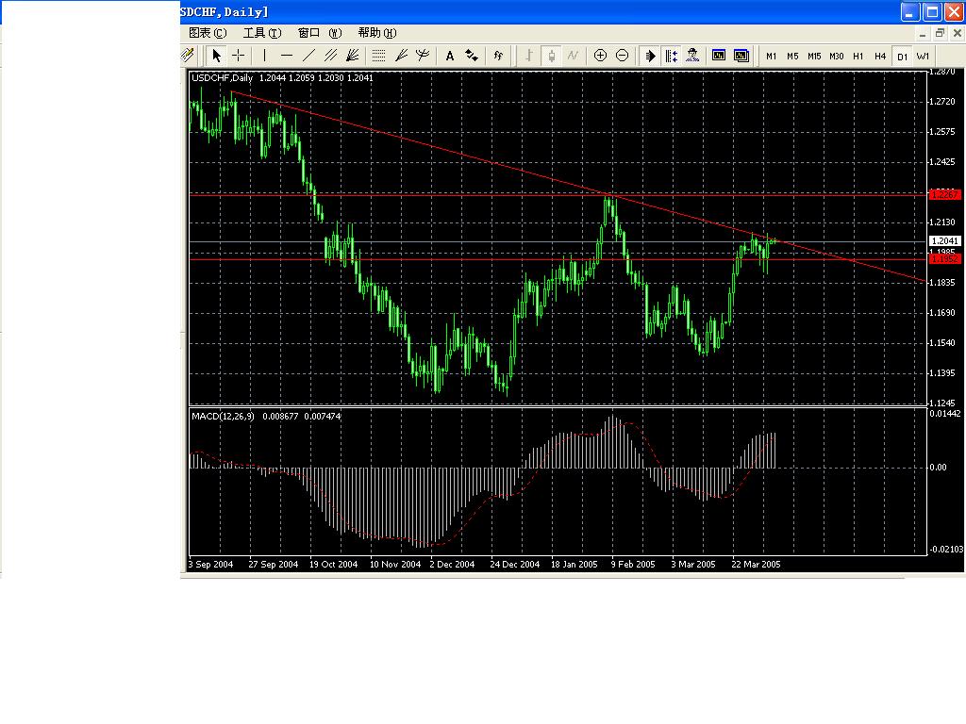The image size is (966, 724).
Task: Click the zoom out magnifier icon
Action: point(622,56)
